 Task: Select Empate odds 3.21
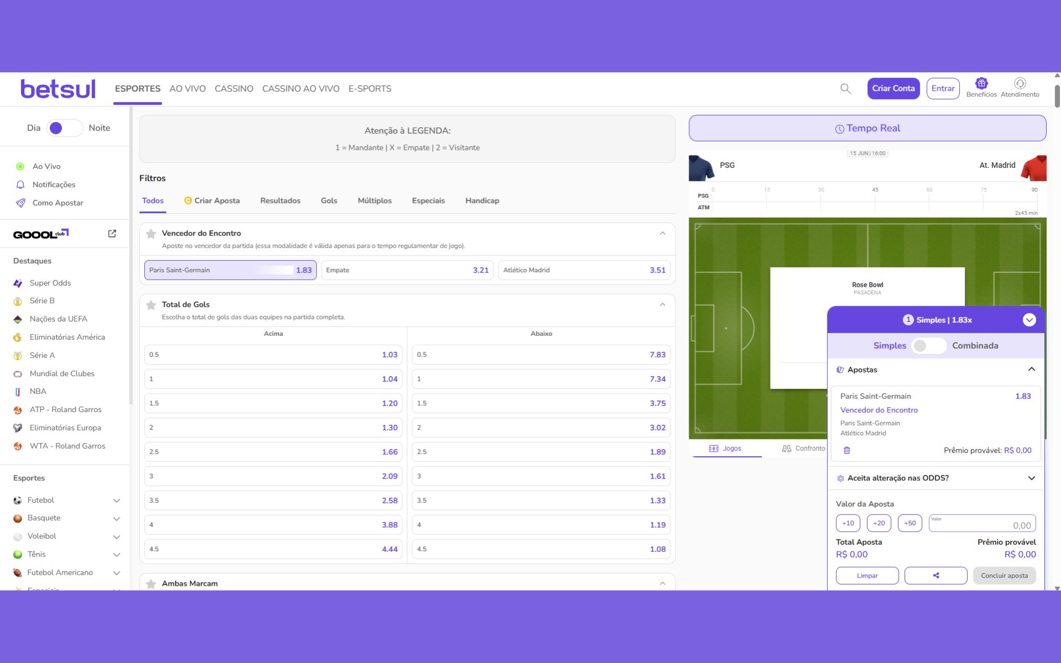pyautogui.click(x=407, y=270)
